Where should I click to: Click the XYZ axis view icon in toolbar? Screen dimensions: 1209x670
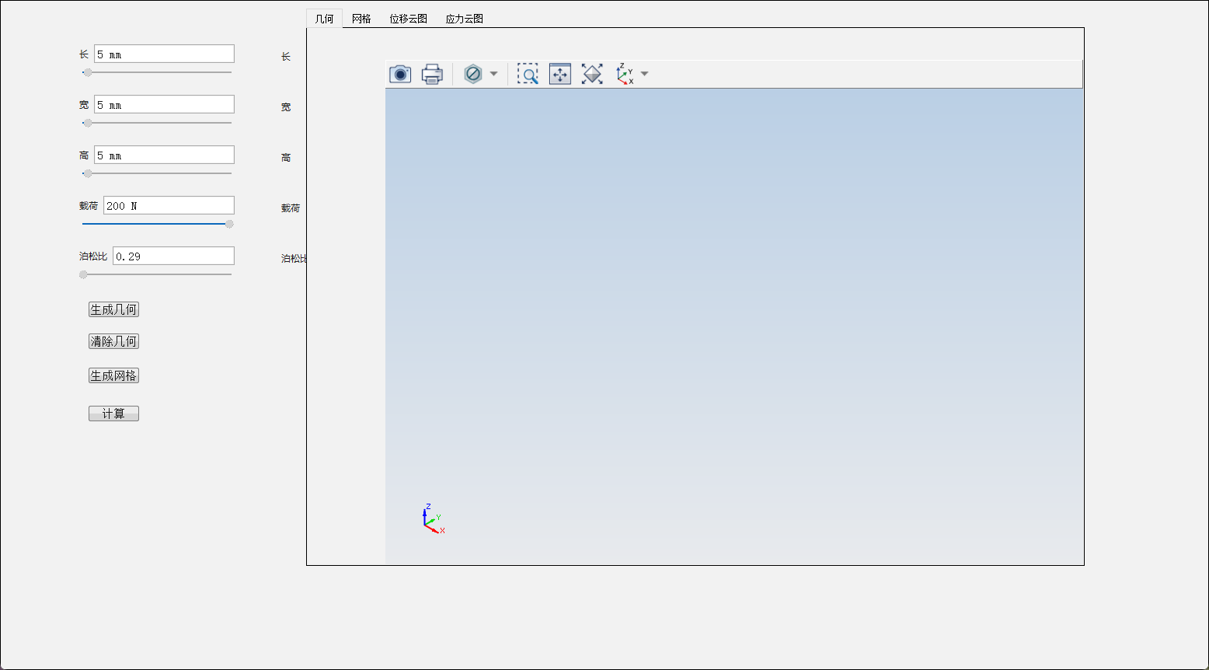(x=625, y=75)
